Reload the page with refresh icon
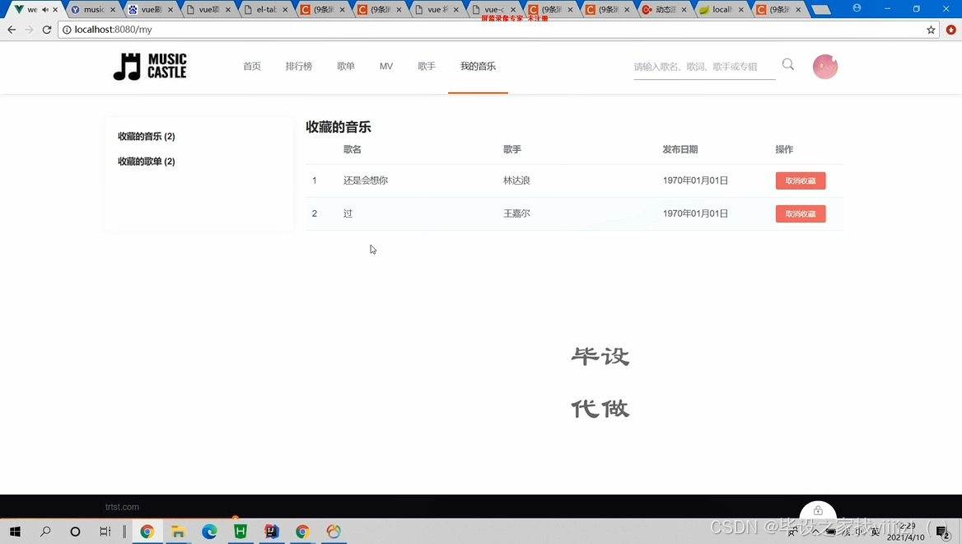The width and height of the screenshot is (962, 544). (47, 30)
